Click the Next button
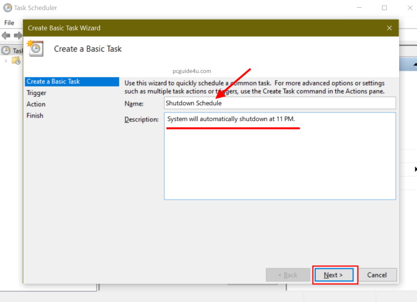The image size is (417, 302). pyautogui.click(x=333, y=275)
